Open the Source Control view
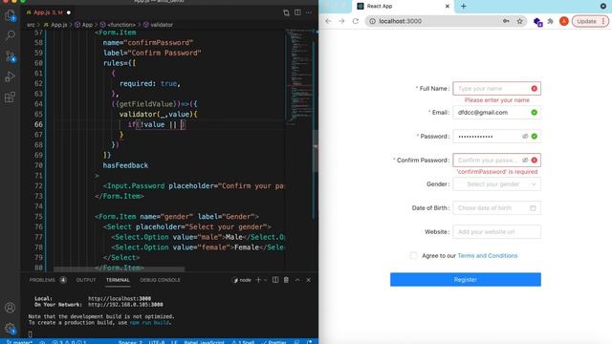 tap(11, 56)
